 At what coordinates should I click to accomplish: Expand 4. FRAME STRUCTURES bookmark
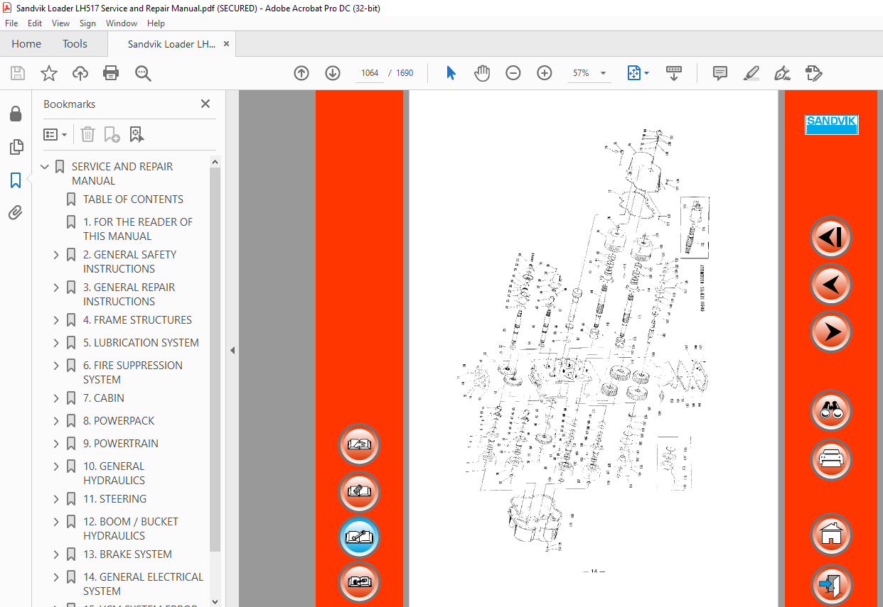[57, 320]
